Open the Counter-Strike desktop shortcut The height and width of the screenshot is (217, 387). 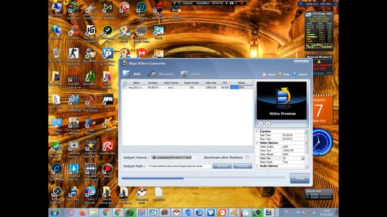[x=73, y=57]
